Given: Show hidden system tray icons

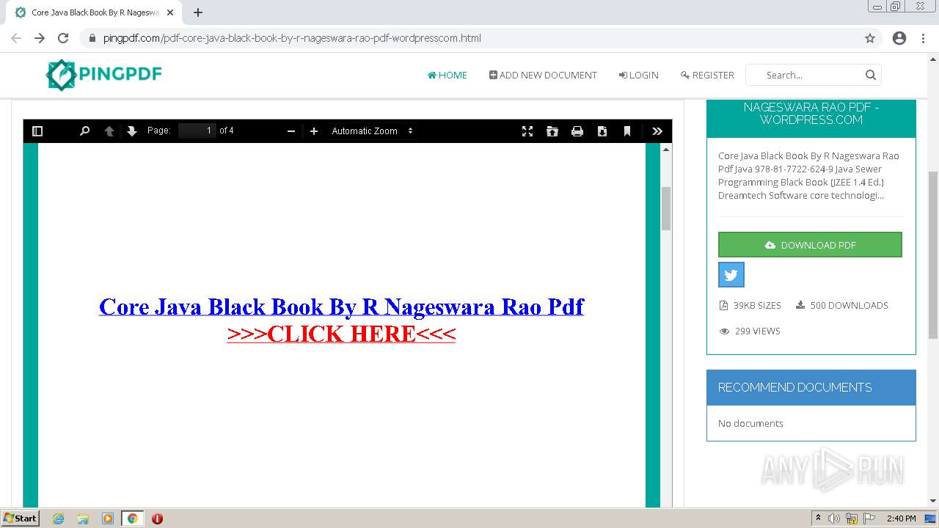Looking at the screenshot, I should pos(818,518).
